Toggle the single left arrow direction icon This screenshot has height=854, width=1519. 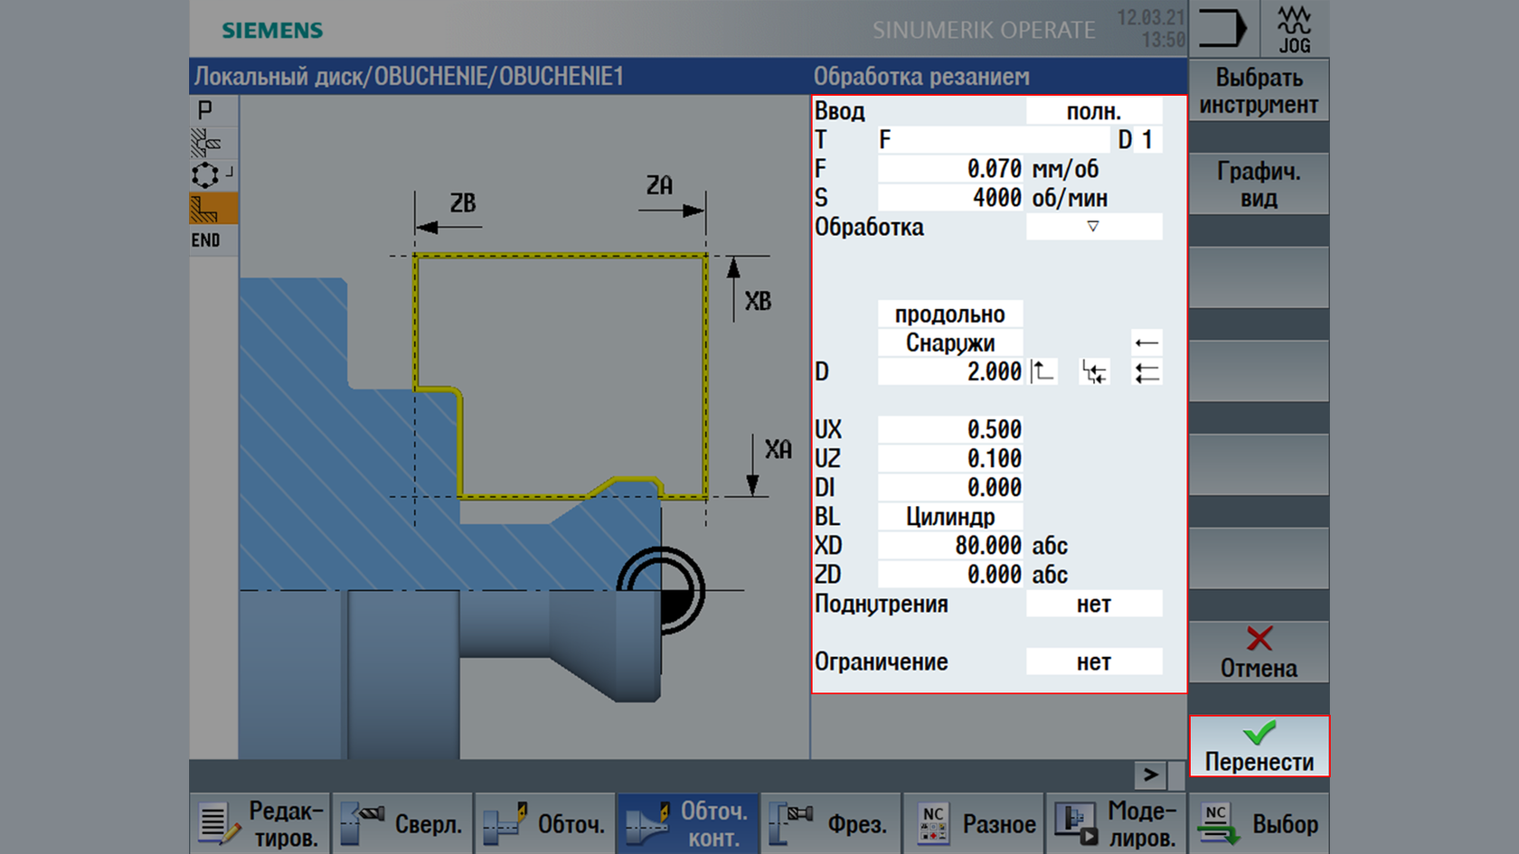tap(1146, 343)
